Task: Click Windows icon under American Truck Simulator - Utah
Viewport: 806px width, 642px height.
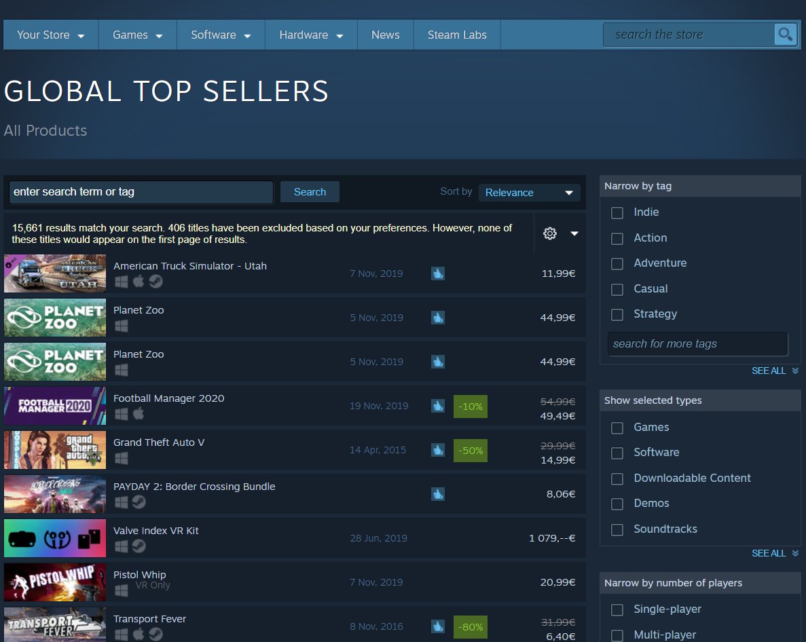Action: click(x=122, y=282)
